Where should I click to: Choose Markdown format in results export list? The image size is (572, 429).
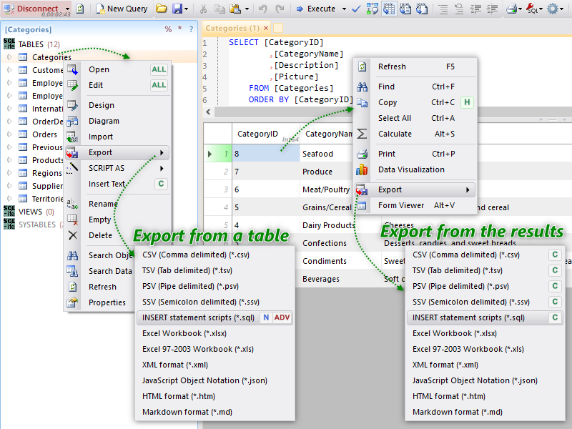[x=485, y=412]
